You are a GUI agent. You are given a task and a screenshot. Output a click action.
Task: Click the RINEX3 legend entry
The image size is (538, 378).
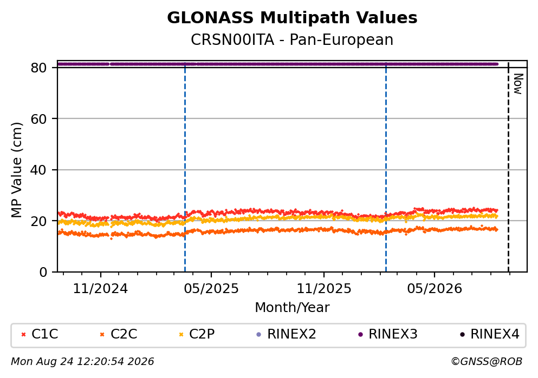click(x=388, y=334)
